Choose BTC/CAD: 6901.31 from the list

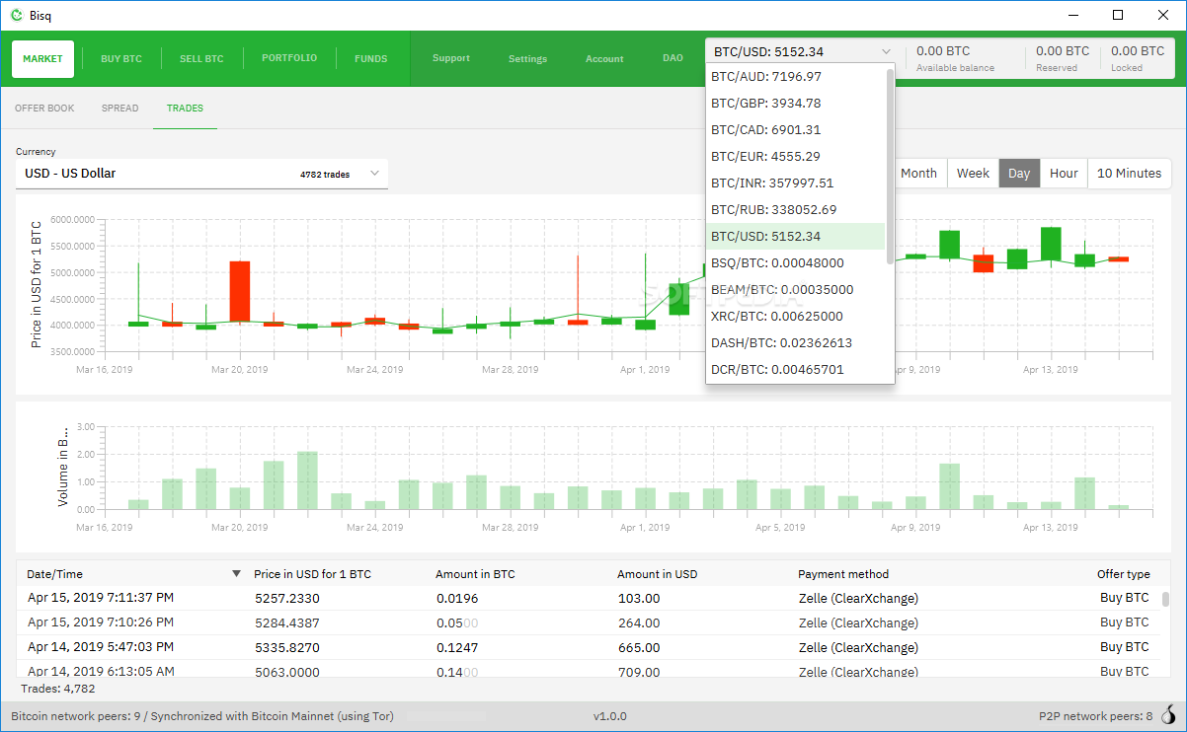point(796,129)
